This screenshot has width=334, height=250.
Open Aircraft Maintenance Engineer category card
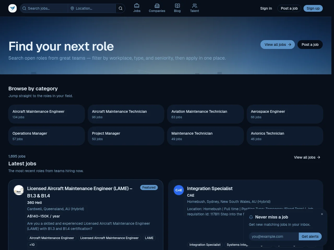(47, 114)
